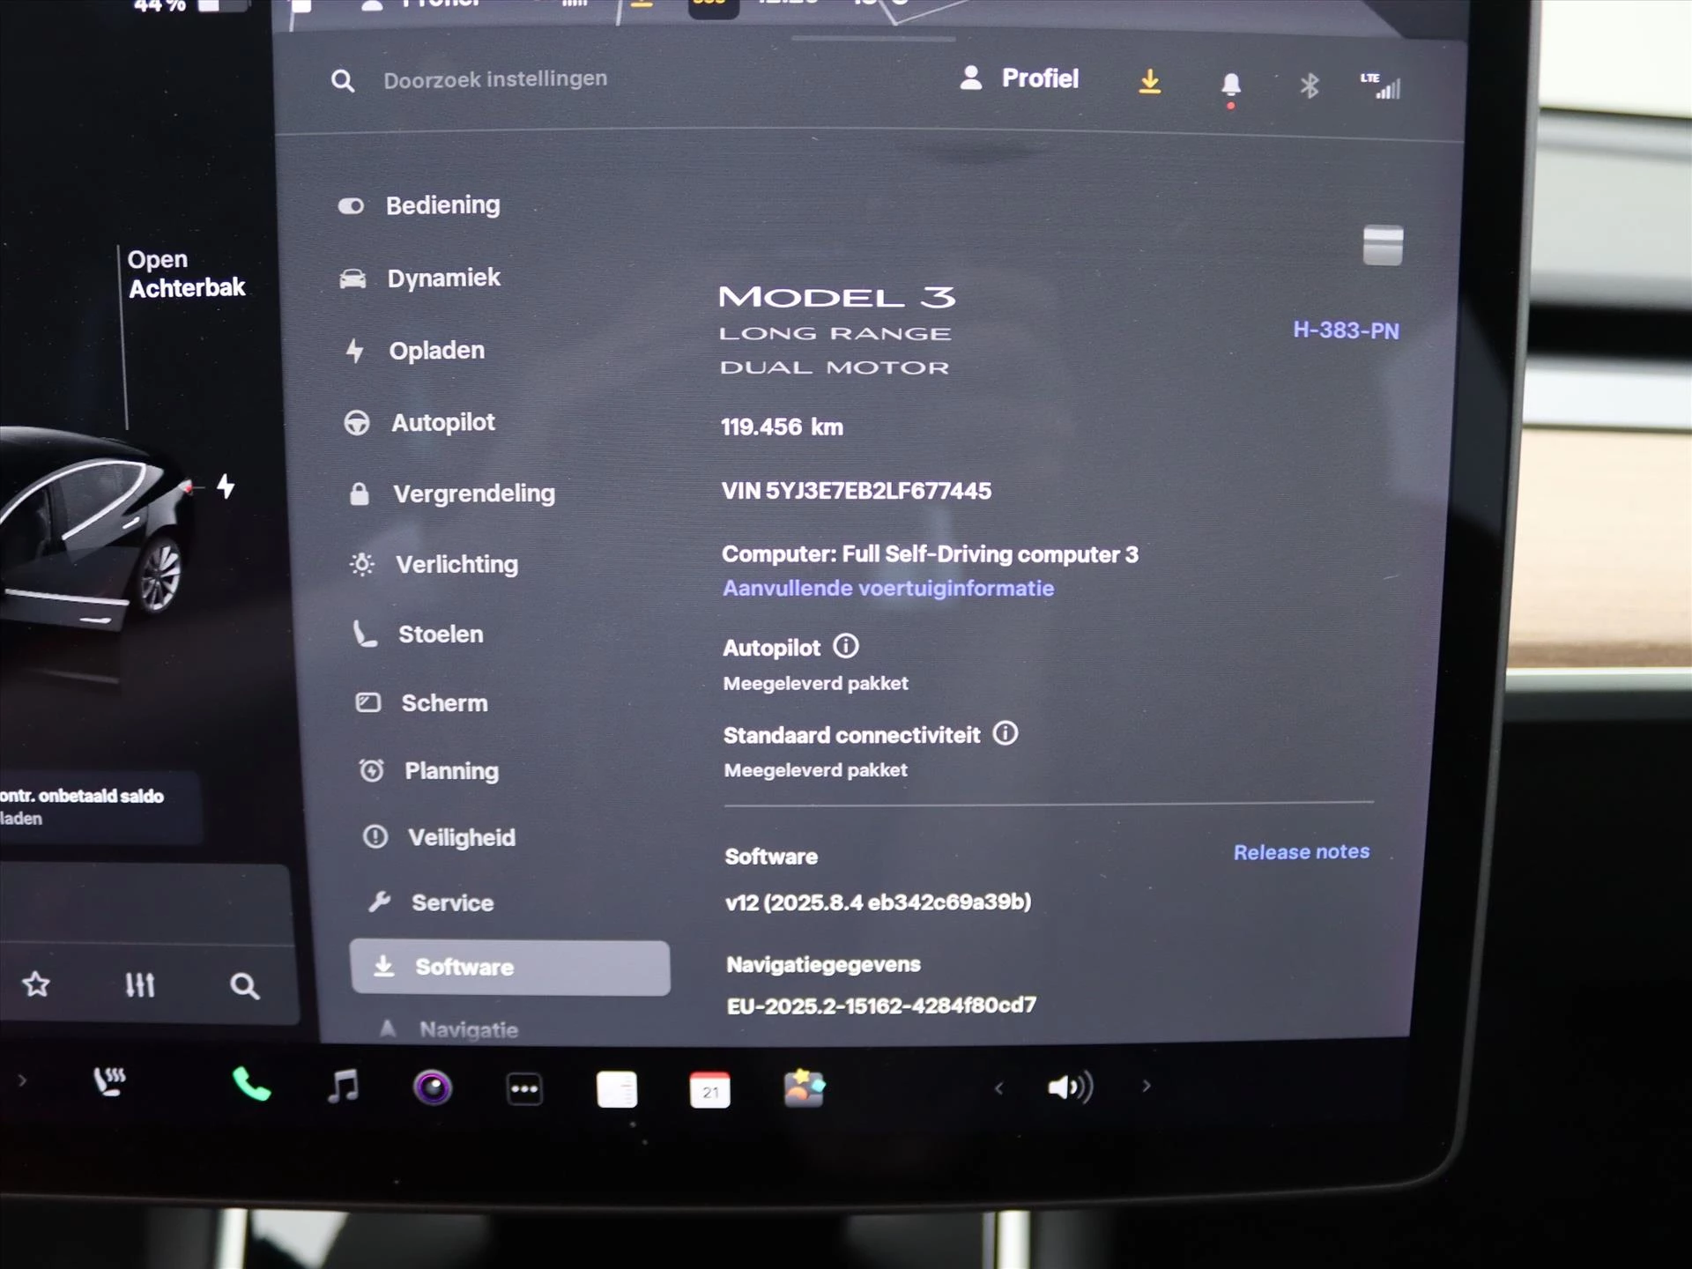Screen dimensions: 1692x1269
Task: Select Verlichting in the sidebar
Action: pyautogui.click(x=434, y=564)
